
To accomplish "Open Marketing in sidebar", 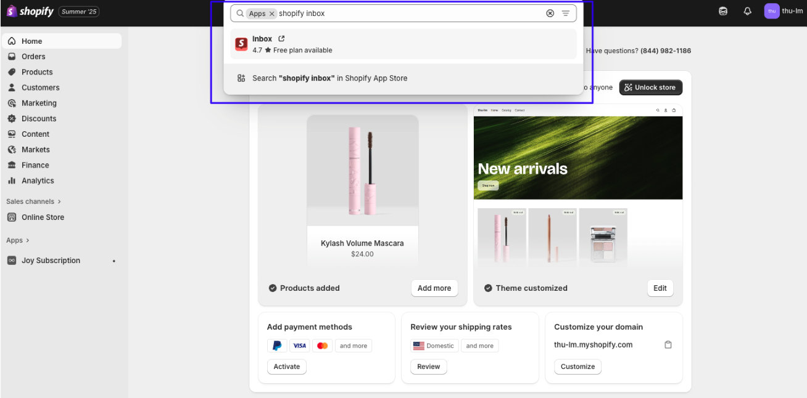I will [x=62, y=103].
